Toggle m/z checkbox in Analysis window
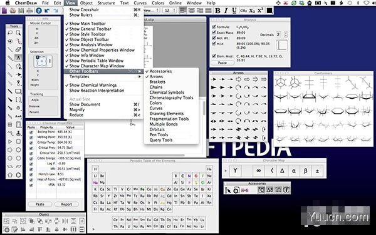The height and width of the screenshot is (235, 376). click(x=214, y=44)
